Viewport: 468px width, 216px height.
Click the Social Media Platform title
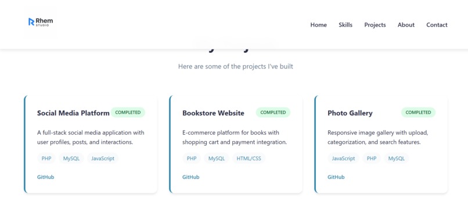(73, 113)
